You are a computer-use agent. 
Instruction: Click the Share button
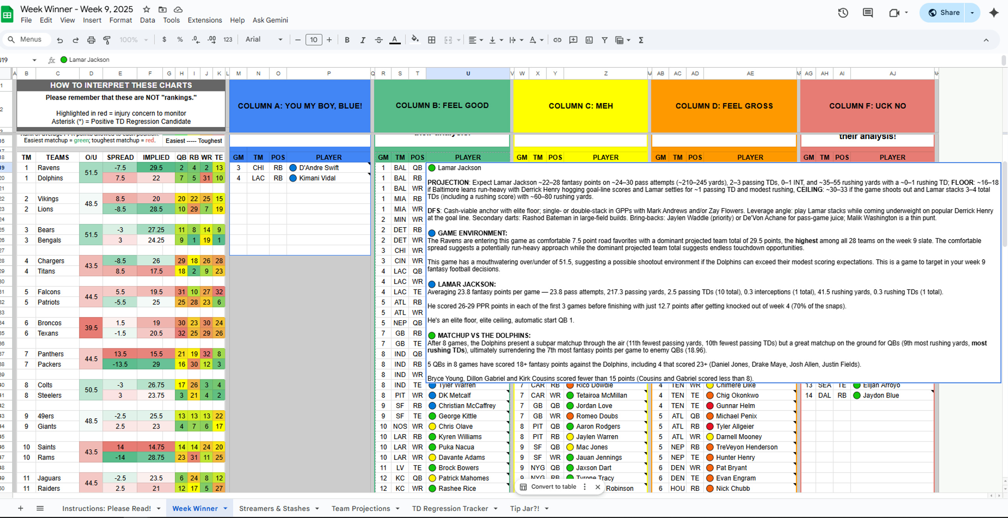[x=943, y=13]
